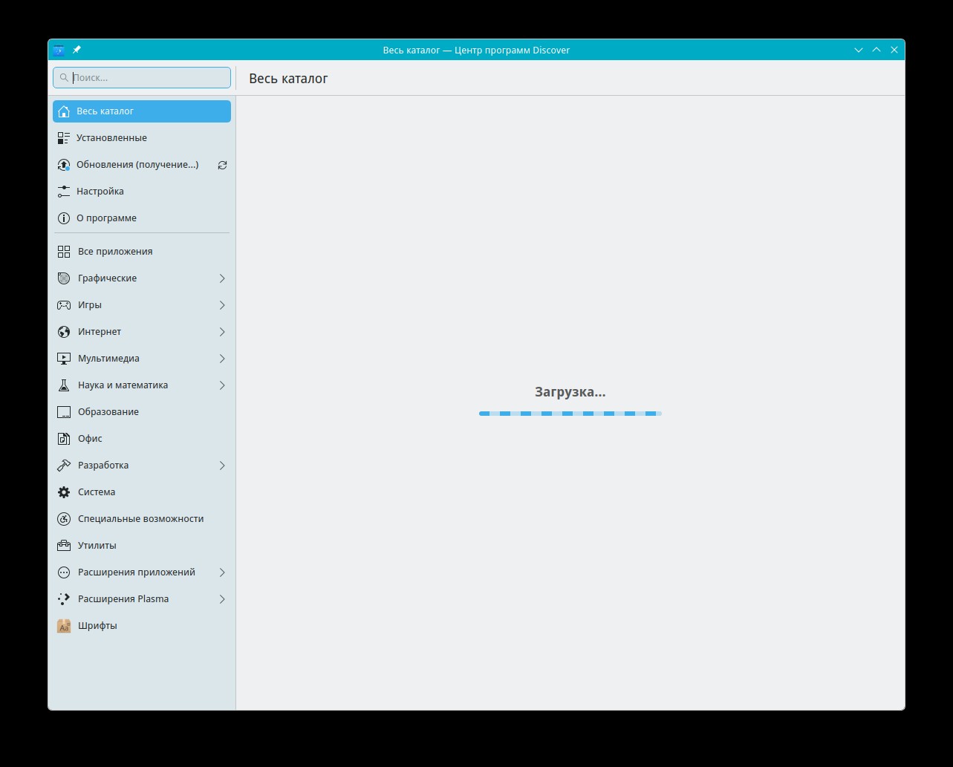Click the Графические category icon
The height and width of the screenshot is (767, 953).
[64, 278]
